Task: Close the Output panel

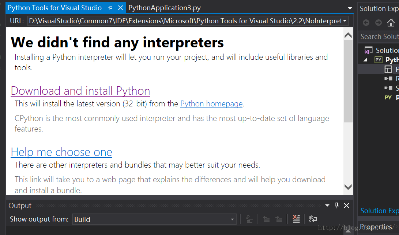Action: coord(346,205)
